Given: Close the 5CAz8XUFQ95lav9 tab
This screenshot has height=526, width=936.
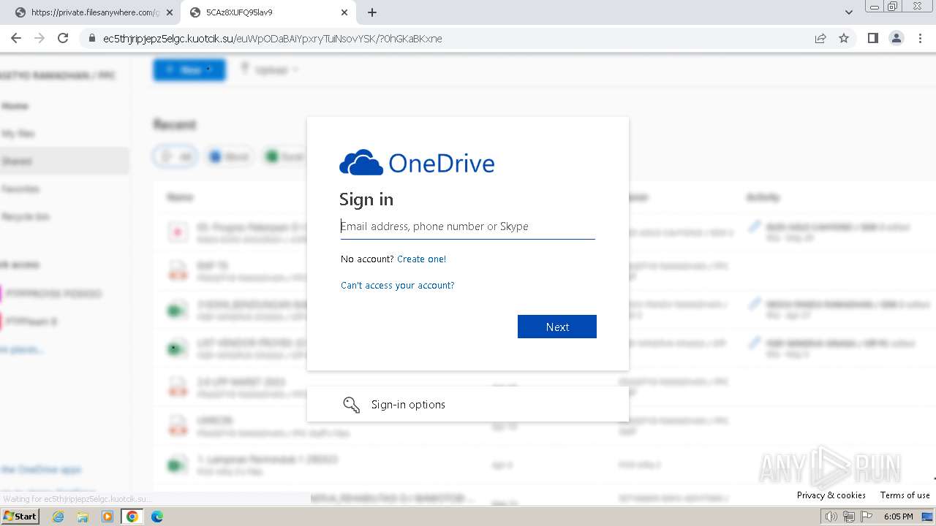Looking at the screenshot, I should point(344,12).
